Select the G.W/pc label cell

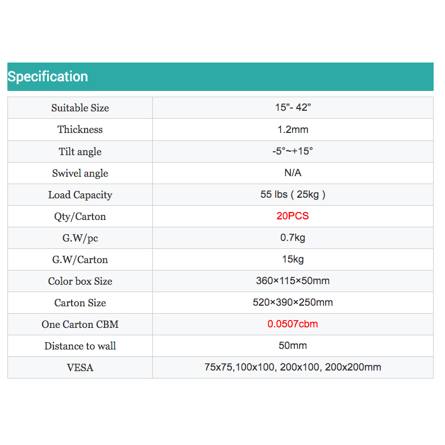click(80, 238)
